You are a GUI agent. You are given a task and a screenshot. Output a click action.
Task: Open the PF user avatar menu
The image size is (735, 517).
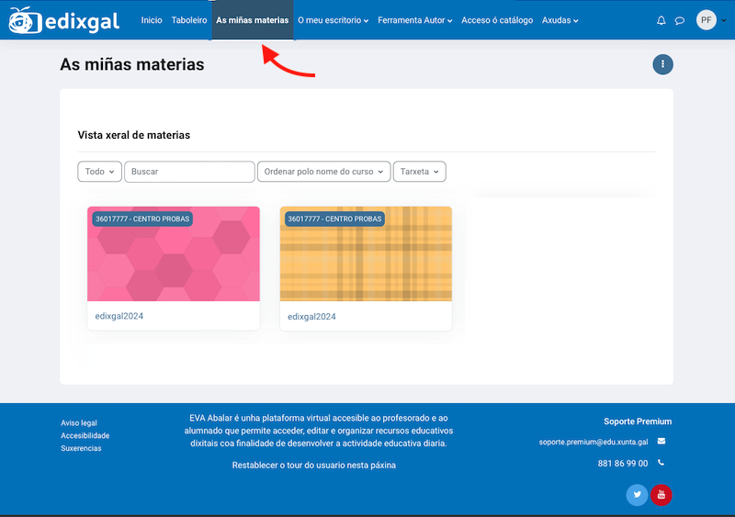coord(707,20)
